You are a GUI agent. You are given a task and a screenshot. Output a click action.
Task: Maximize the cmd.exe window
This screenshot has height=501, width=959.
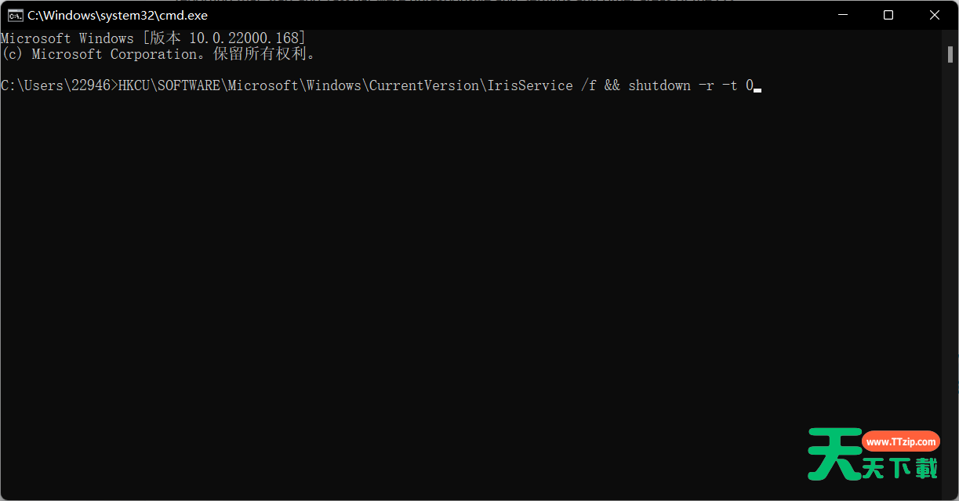pyautogui.click(x=888, y=15)
